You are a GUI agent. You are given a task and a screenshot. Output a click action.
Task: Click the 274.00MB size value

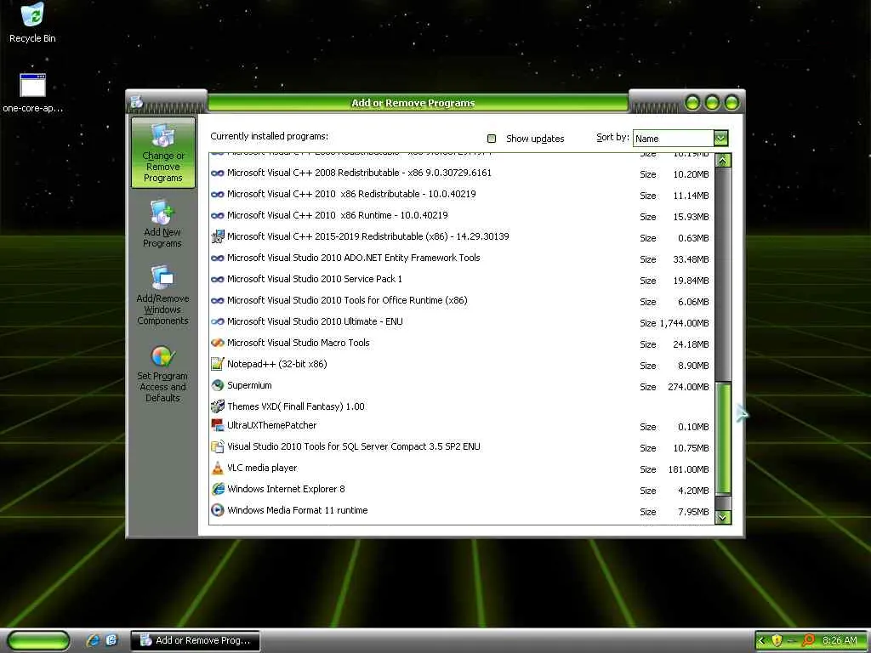click(x=688, y=387)
